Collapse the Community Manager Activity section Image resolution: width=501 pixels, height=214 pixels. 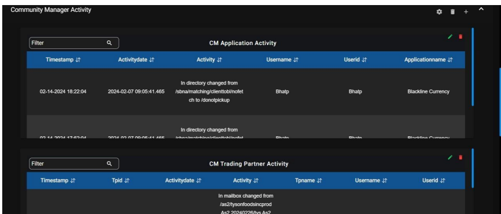coord(481,9)
